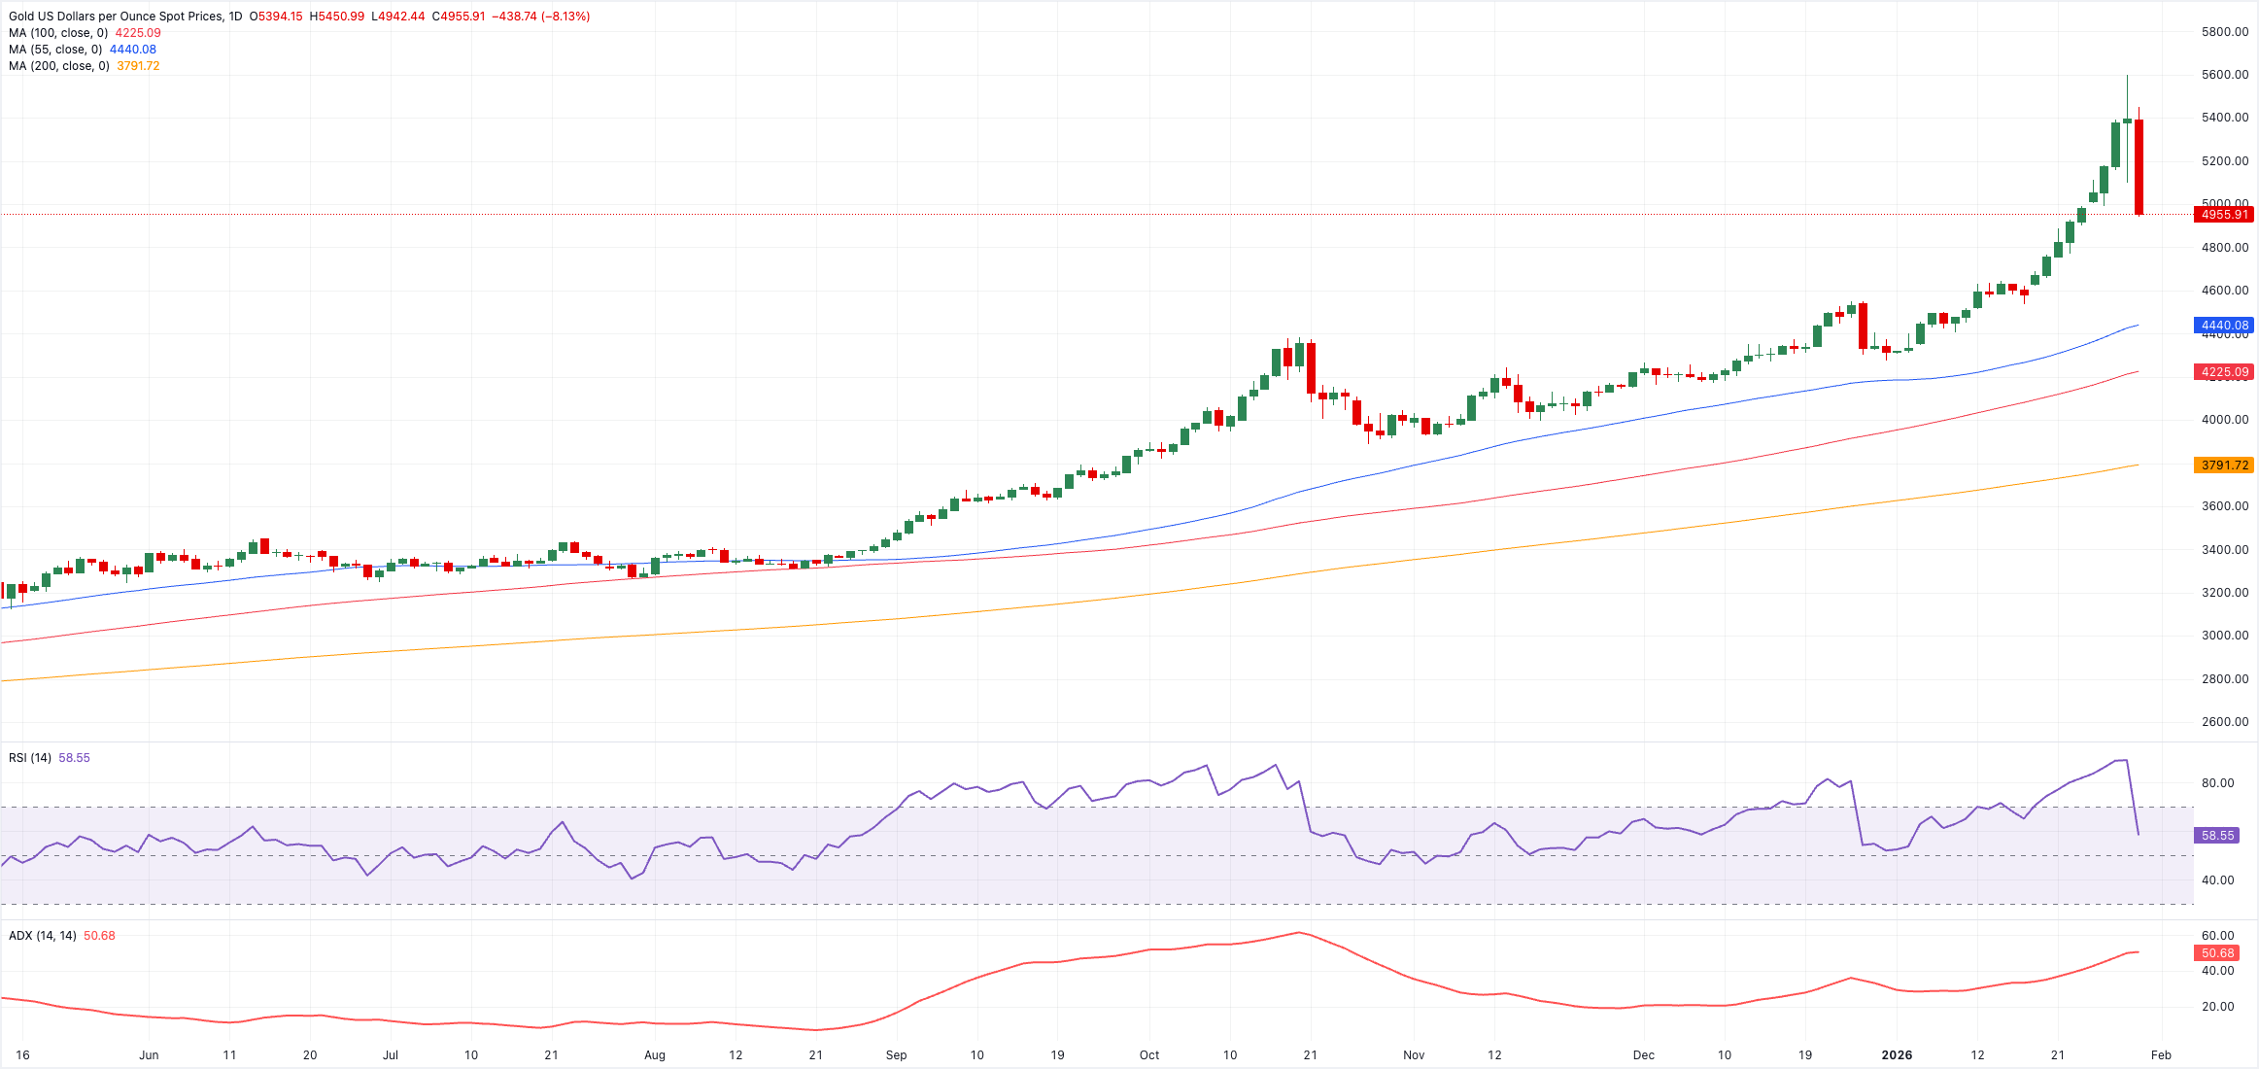Click the Gold US Dollars chart title
The height and width of the screenshot is (1069, 2259).
(116, 17)
